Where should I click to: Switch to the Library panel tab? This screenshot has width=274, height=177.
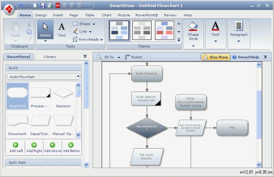[x=50, y=57]
